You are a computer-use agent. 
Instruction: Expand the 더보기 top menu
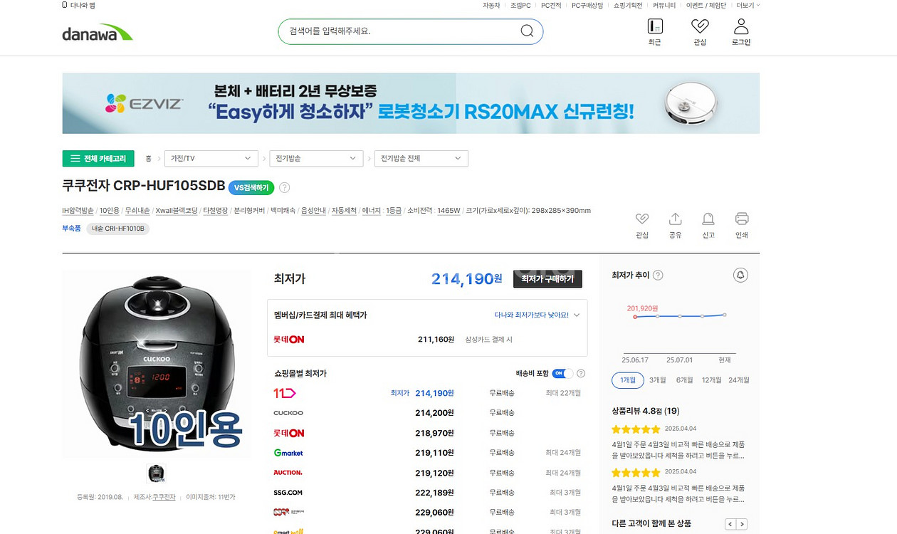tap(748, 5)
